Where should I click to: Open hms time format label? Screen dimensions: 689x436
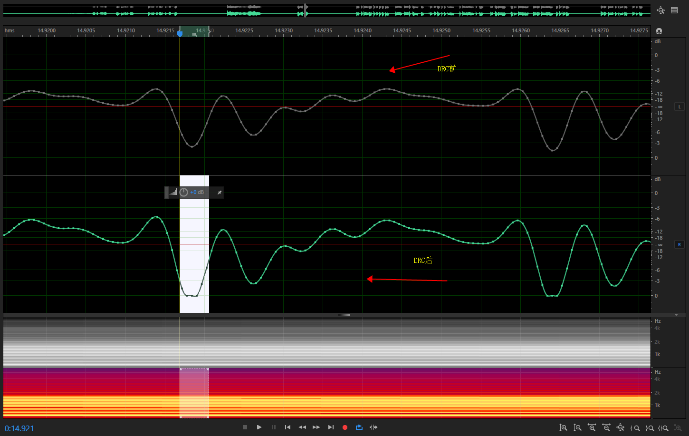click(10, 30)
